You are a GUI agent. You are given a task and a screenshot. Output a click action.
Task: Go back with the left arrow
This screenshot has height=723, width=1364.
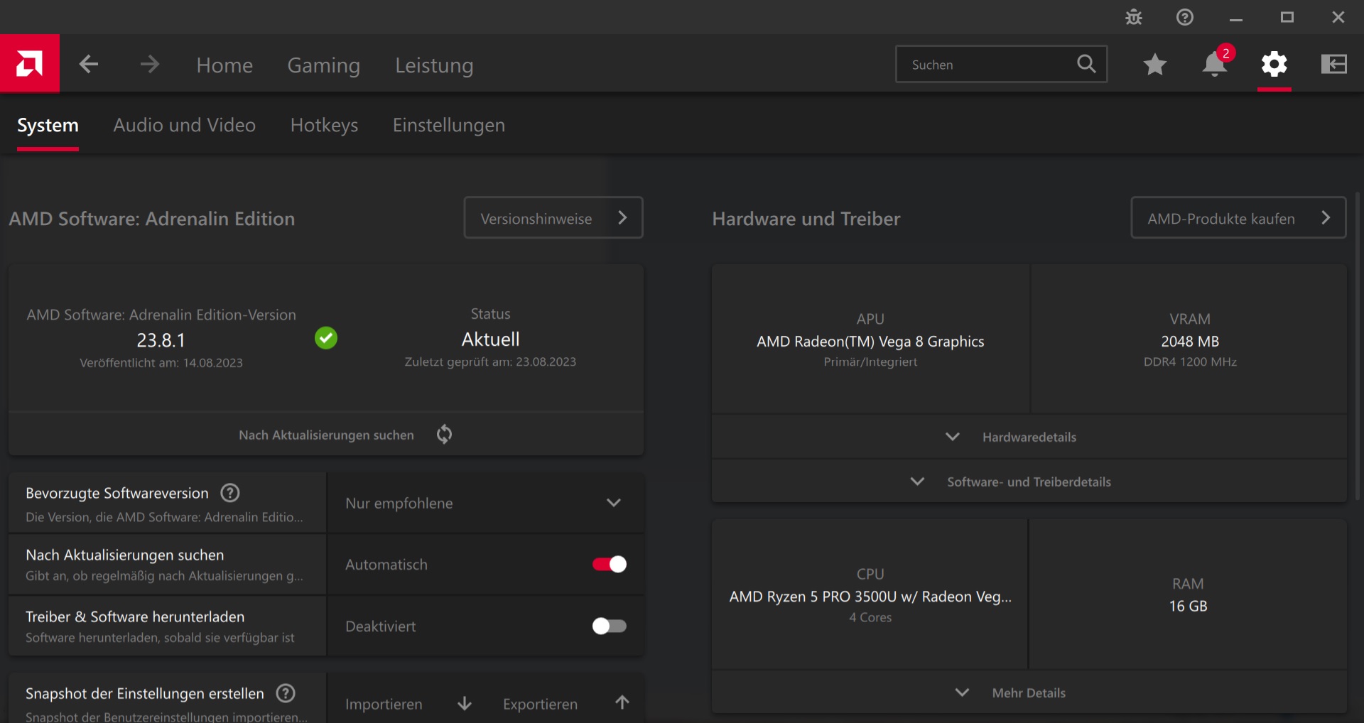coord(89,65)
